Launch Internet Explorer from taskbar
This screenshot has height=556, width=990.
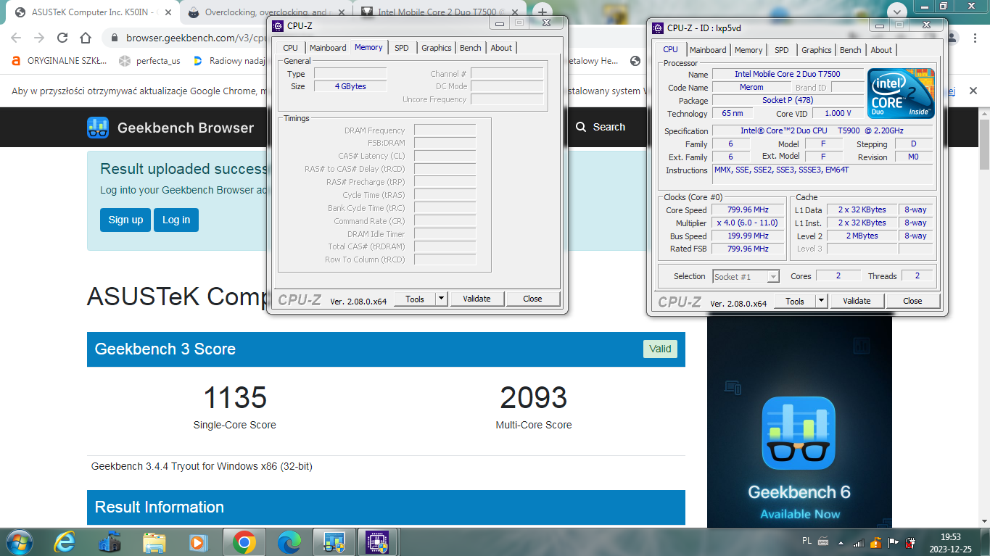[x=65, y=542]
